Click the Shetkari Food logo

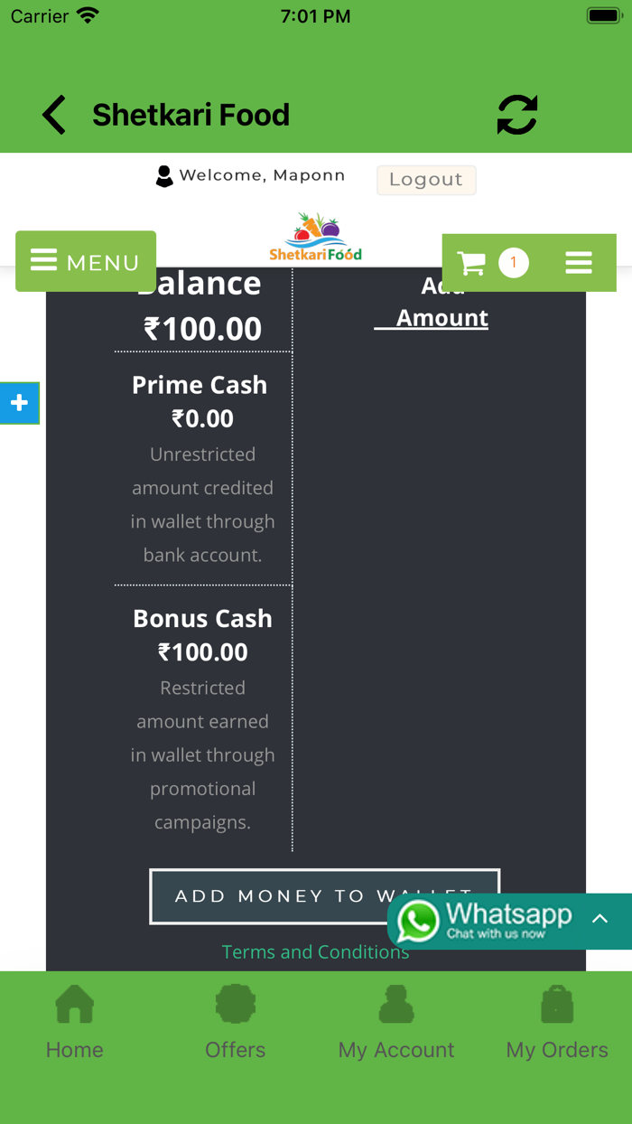[x=315, y=238]
